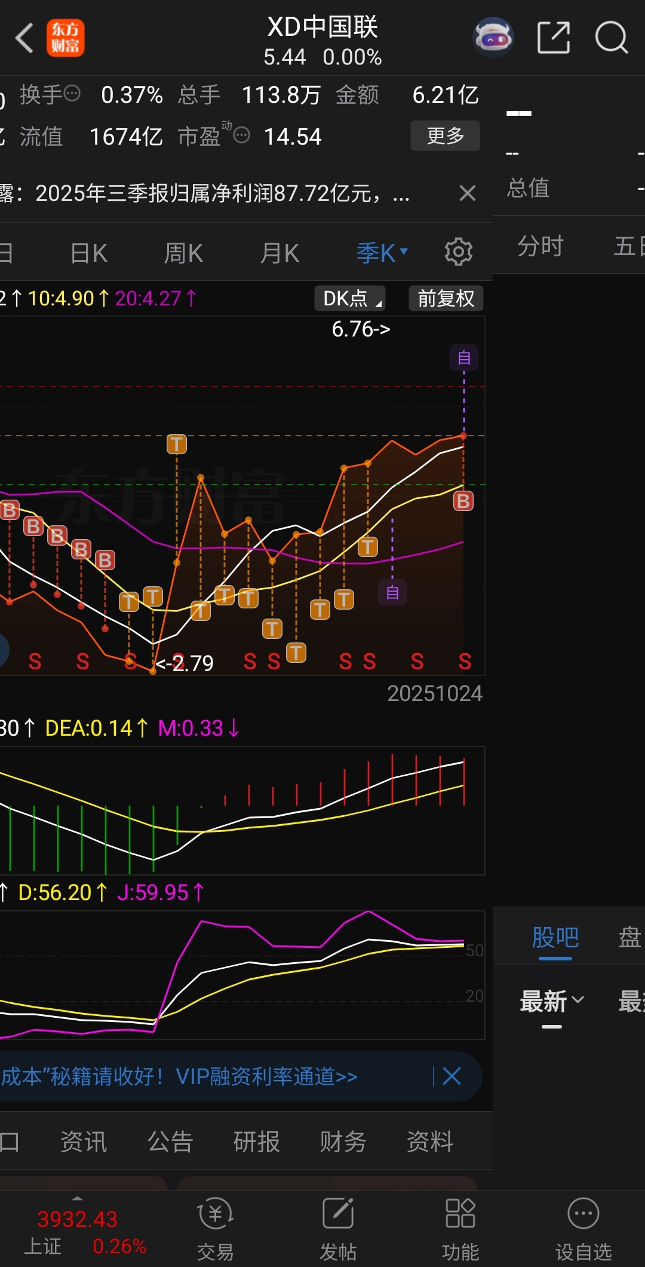Open the 研报 tab
The width and height of the screenshot is (645, 1267).
pos(257,1141)
